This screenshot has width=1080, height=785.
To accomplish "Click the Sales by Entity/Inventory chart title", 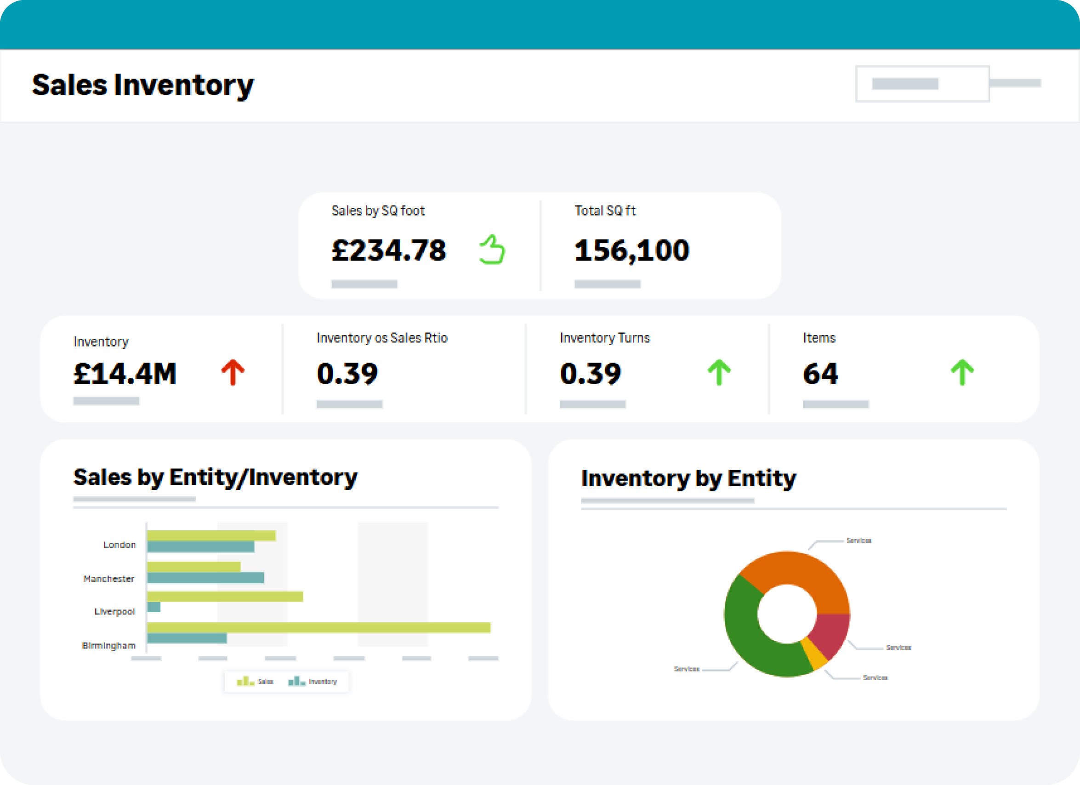I will 215,477.
